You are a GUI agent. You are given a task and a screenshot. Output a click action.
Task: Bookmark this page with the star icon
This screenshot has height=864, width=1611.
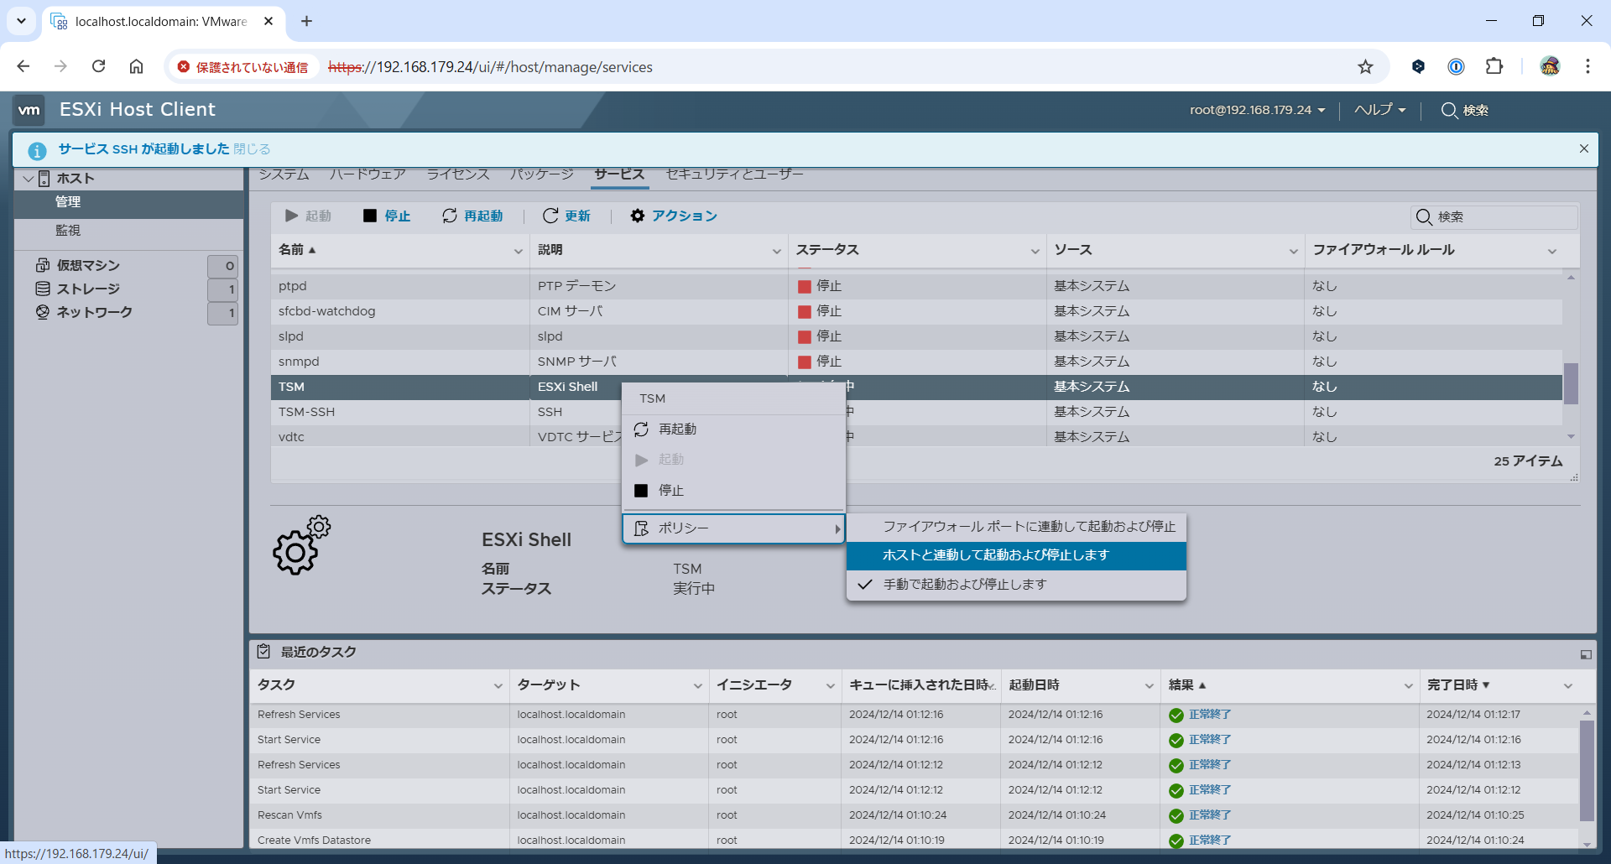tap(1365, 66)
